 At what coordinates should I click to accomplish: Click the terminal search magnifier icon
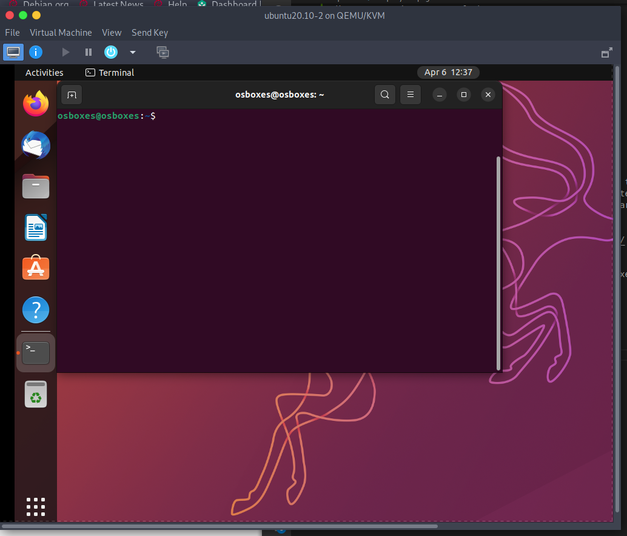(384, 95)
